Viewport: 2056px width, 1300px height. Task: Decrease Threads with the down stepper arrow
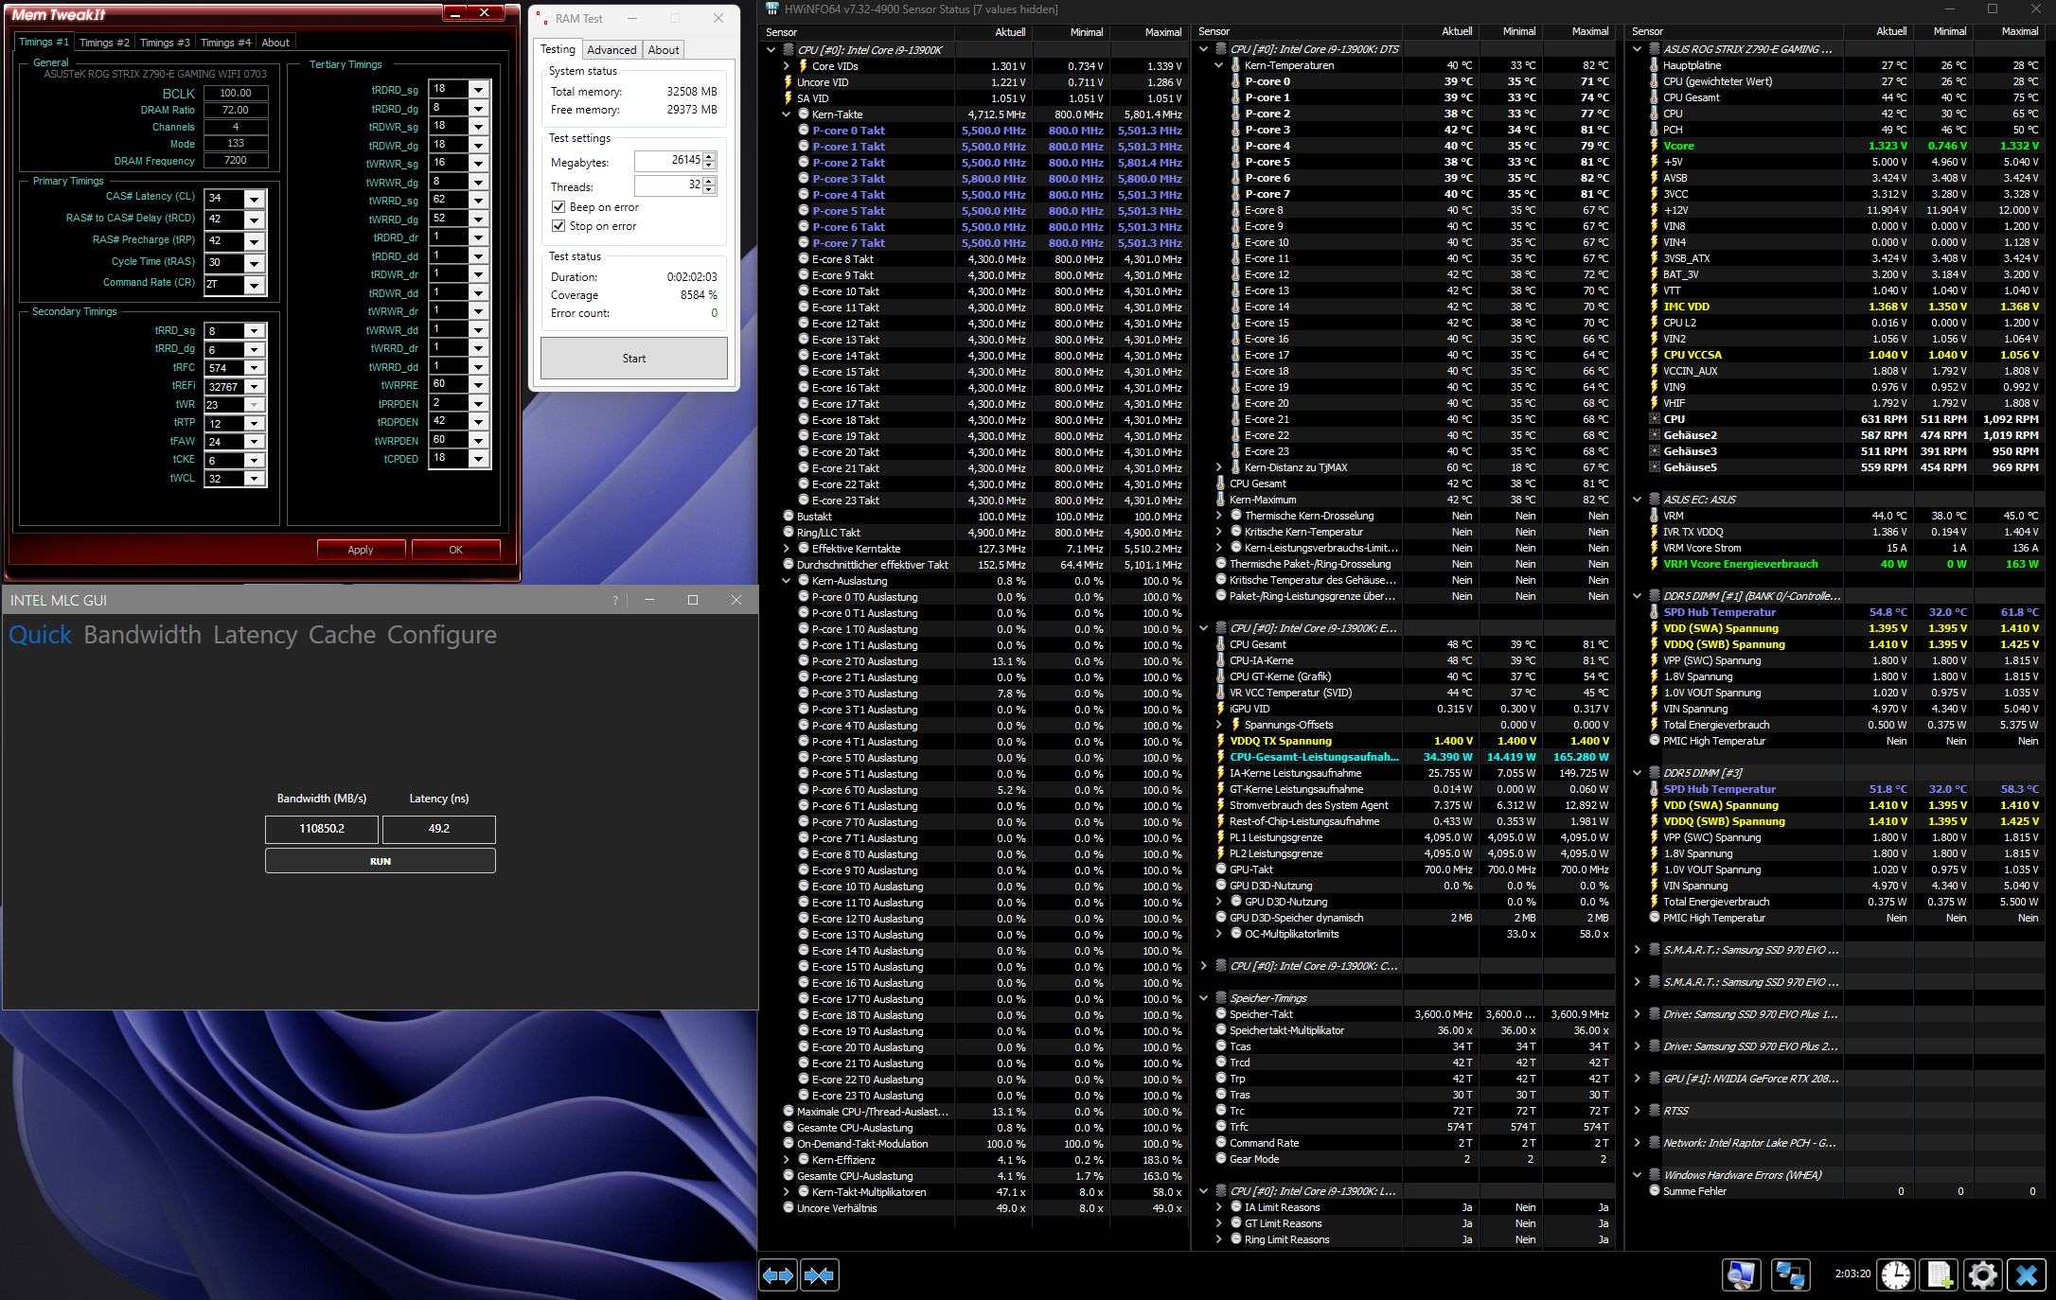click(x=710, y=191)
